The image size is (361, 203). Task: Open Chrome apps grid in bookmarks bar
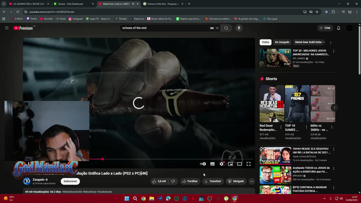4,19
